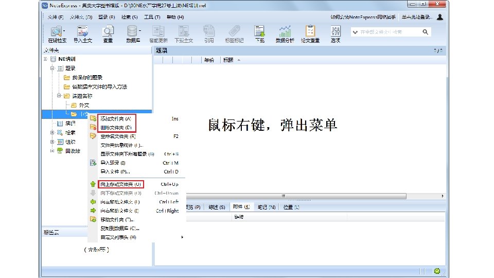Switch to the 综述 (S) tab
Screen dimensions: 494x278
(x=217, y=207)
